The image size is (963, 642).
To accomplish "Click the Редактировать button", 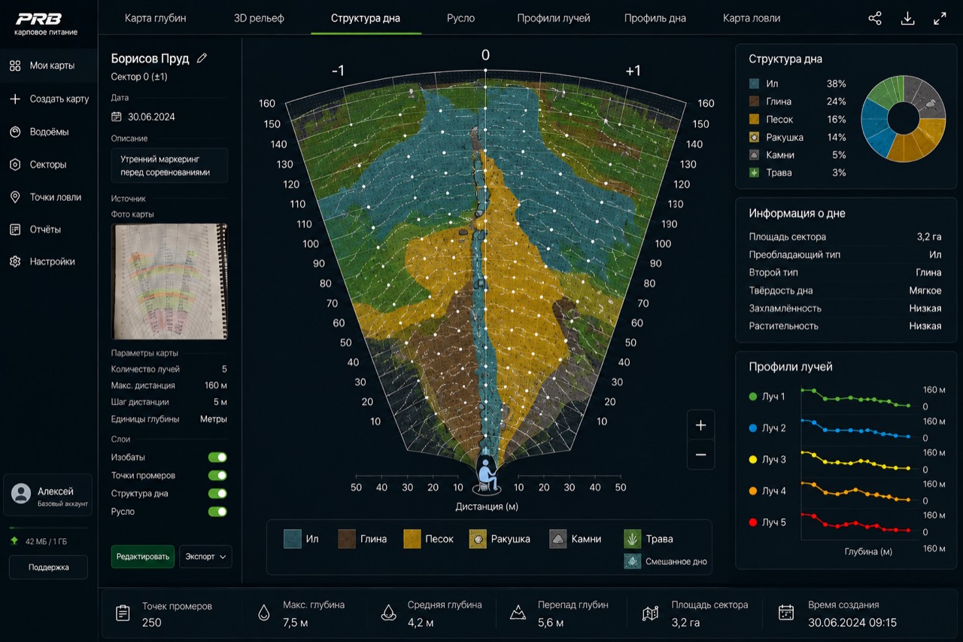I will [143, 556].
